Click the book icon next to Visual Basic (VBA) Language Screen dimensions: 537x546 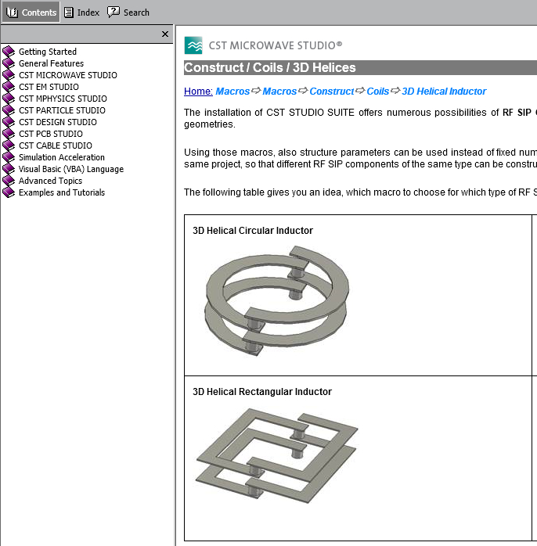pyautogui.click(x=9, y=169)
